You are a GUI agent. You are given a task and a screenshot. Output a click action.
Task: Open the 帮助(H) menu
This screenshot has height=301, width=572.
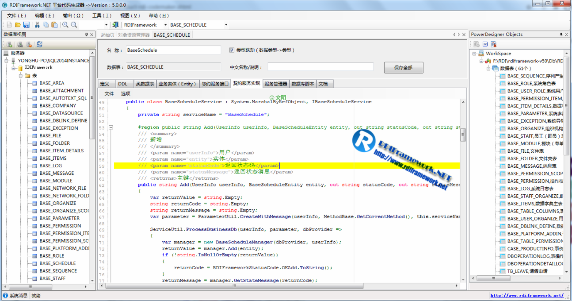pos(159,15)
